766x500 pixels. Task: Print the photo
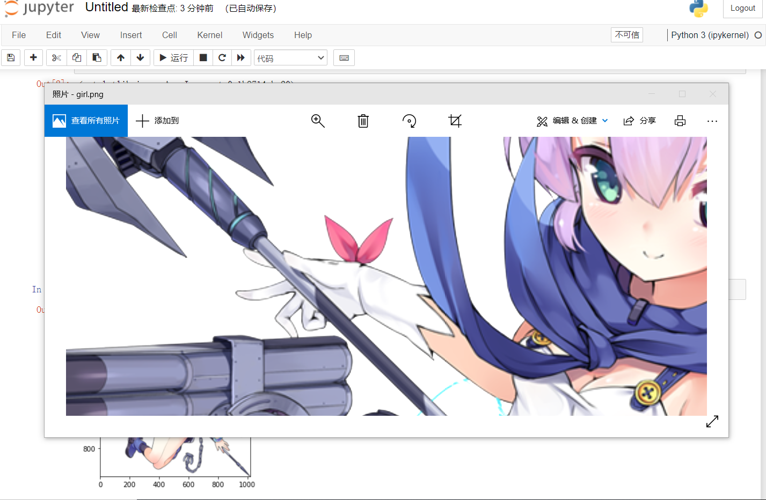(x=680, y=121)
